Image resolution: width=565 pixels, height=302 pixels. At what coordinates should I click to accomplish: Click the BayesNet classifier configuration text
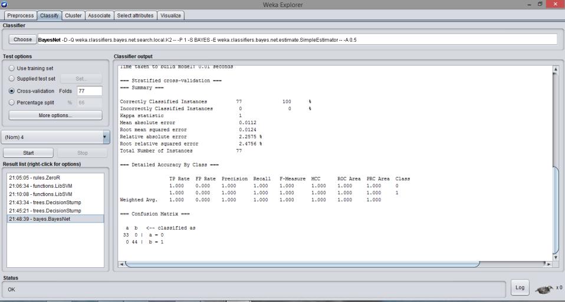[x=298, y=39]
